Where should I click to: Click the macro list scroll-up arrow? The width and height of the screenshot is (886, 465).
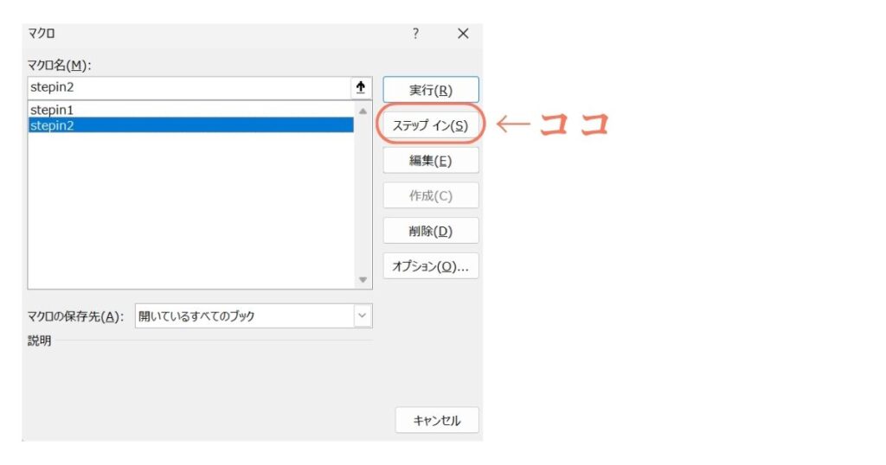(363, 111)
